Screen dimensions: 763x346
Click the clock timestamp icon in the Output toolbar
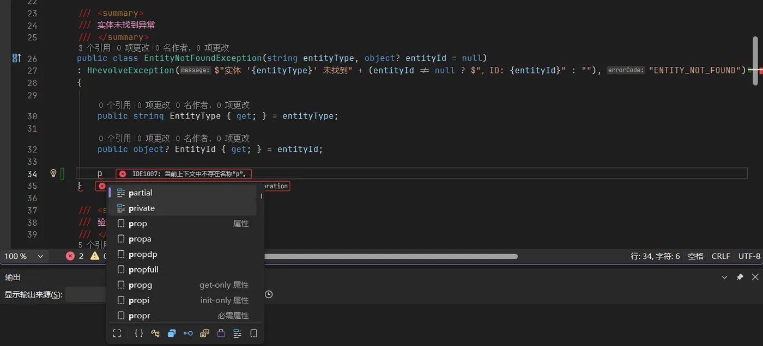pos(269,294)
